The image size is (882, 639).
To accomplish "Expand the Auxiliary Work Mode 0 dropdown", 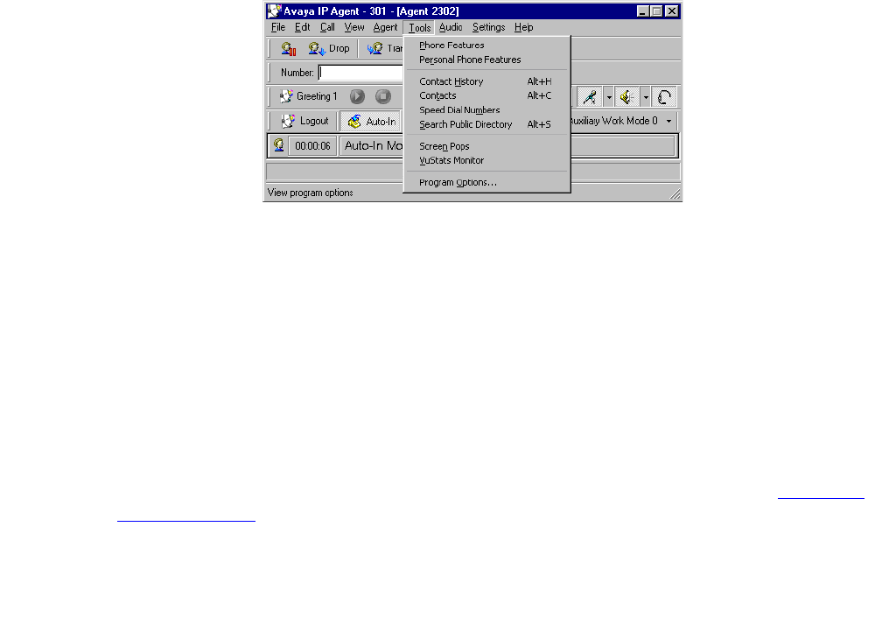I will pyautogui.click(x=668, y=122).
